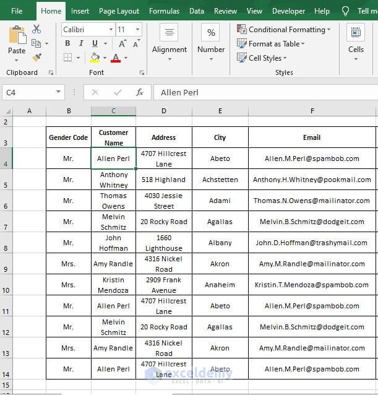The height and width of the screenshot is (395, 378).
Task: Open Number percent group icon
Action: [211, 32]
